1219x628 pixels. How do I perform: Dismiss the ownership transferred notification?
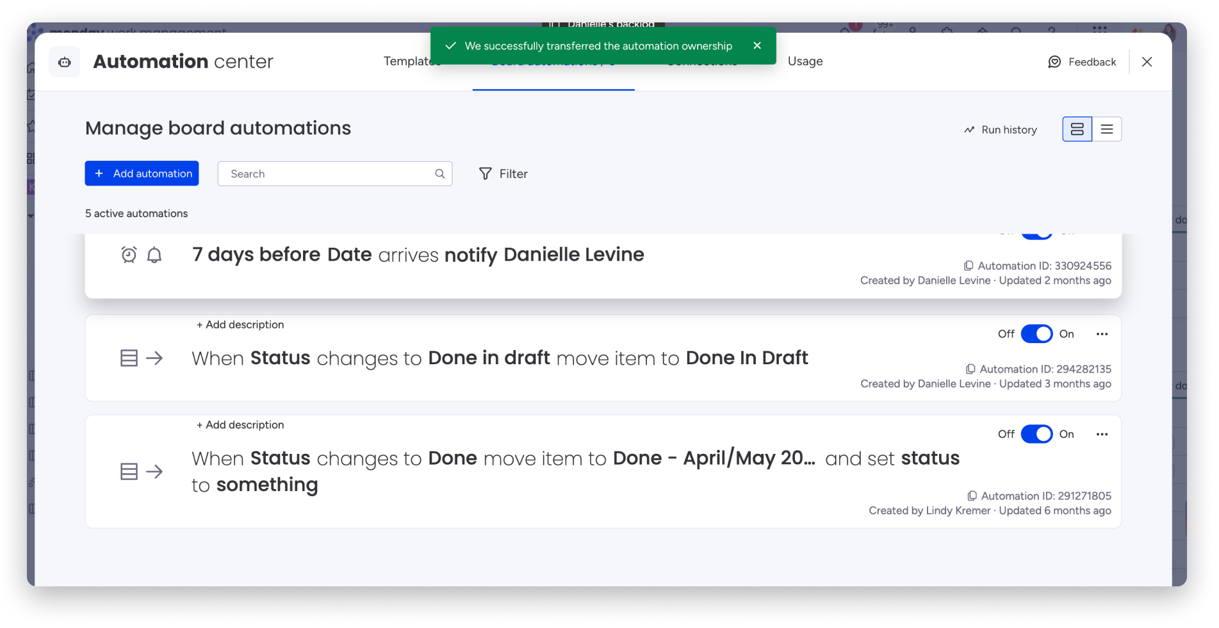757,45
